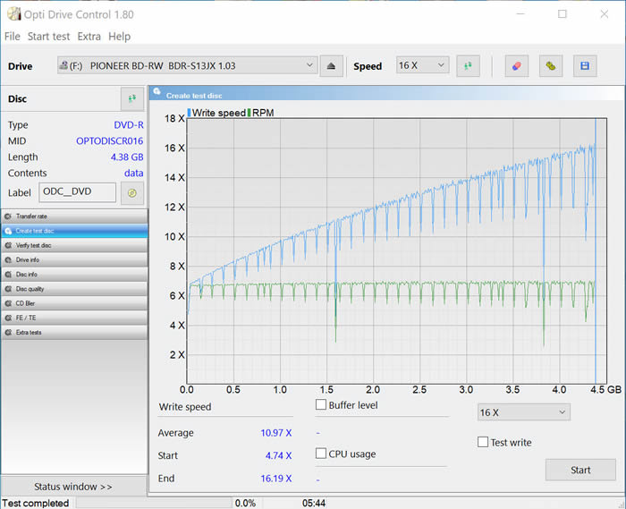Image resolution: width=626 pixels, height=509 pixels.
Task: Refresh disc info in the Disc panel
Action: (x=132, y=98)
